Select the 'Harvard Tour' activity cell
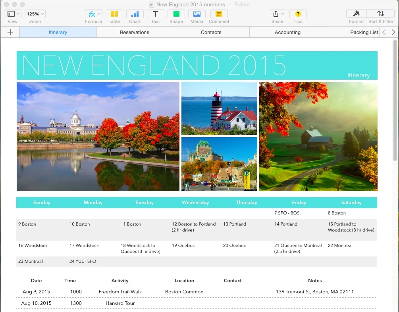The image size is (399, 312). (x=120, y=303)
